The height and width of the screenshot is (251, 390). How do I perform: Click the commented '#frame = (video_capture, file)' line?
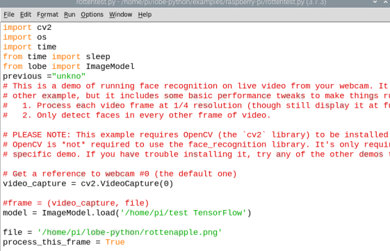point(76,203)
